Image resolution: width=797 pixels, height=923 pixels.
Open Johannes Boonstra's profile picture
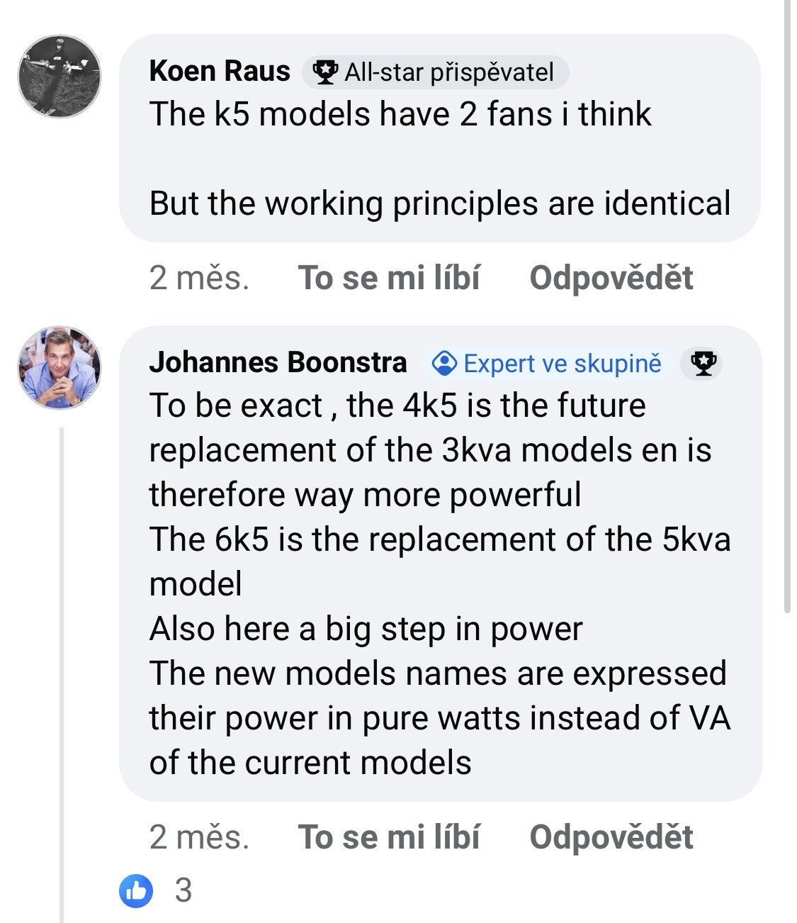coord(60,368)
